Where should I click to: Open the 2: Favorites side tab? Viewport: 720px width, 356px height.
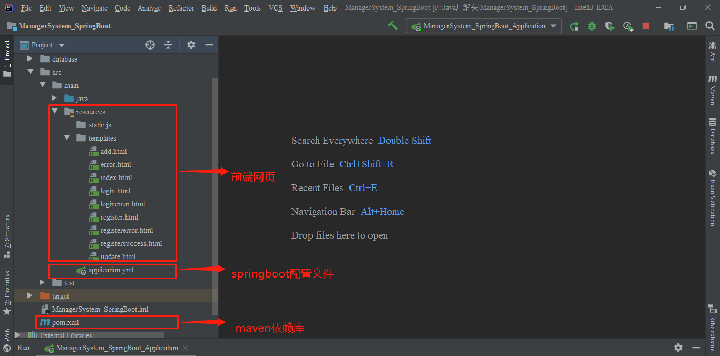tap(7, 293)
